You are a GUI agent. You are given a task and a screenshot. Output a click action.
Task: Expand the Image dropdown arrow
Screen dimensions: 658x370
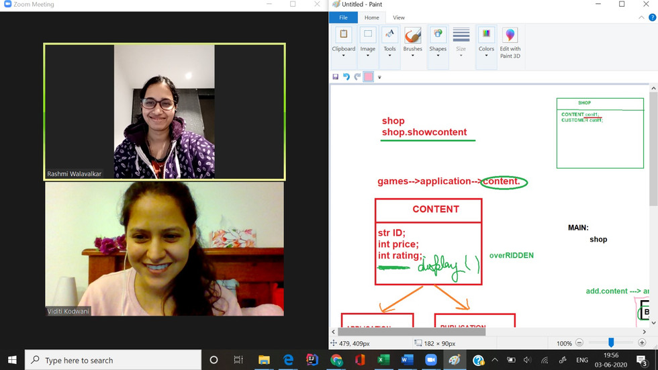[368, 55]
